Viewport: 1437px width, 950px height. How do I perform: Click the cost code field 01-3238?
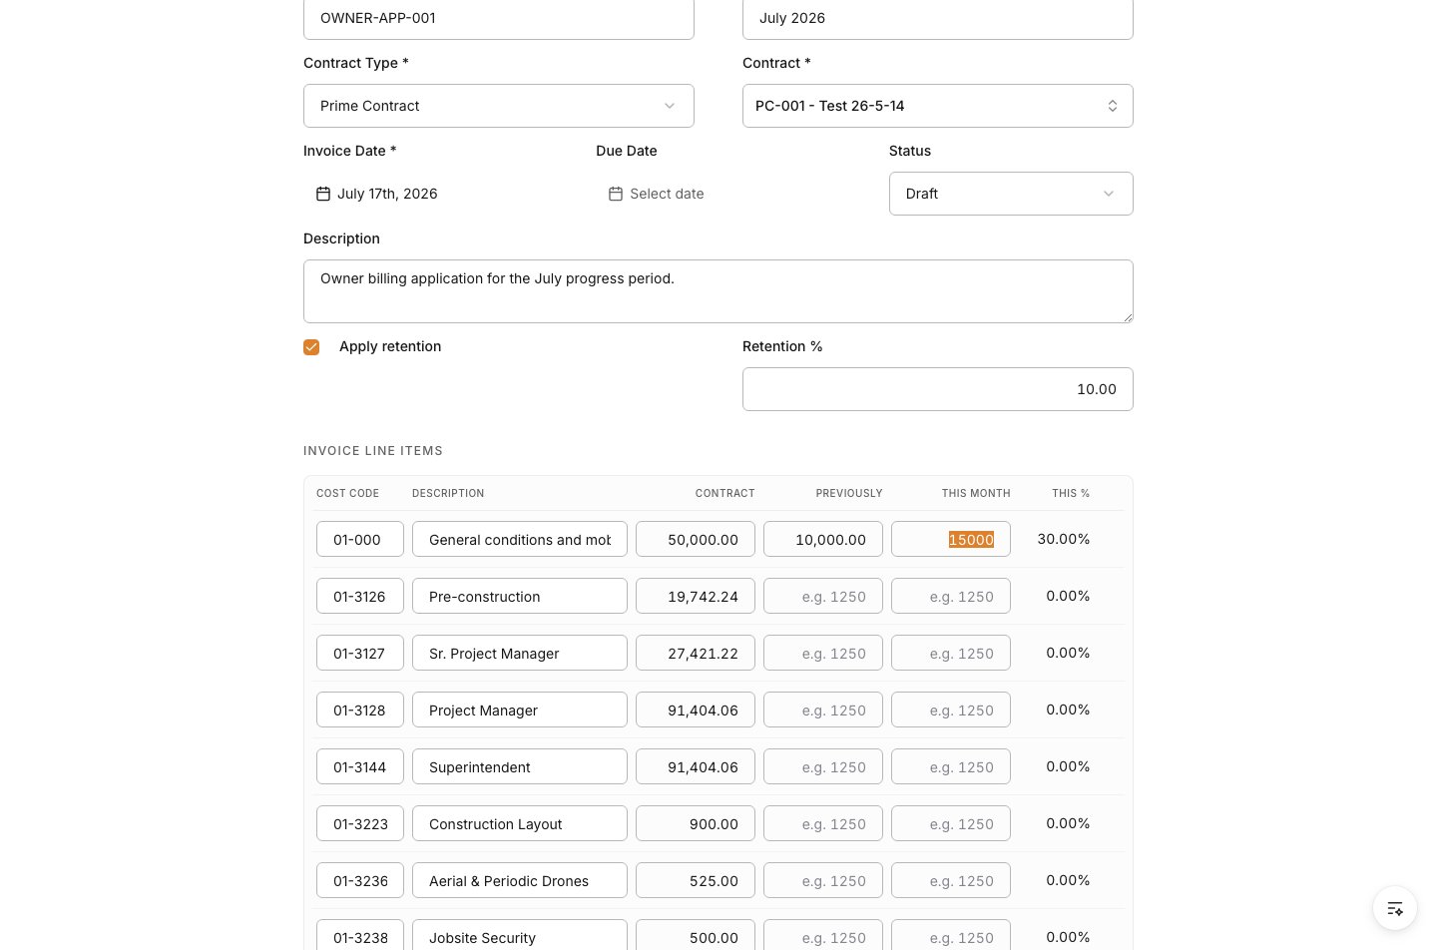click(360, 935)
